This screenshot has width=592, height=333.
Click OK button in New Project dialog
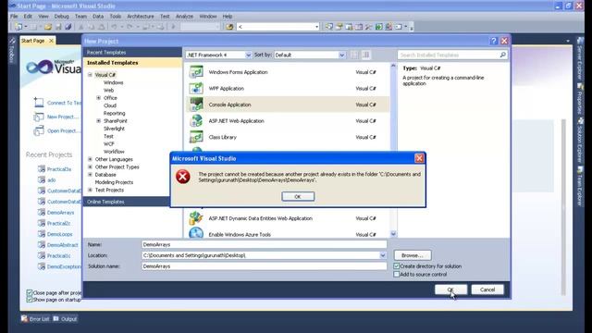coord(450,290)
